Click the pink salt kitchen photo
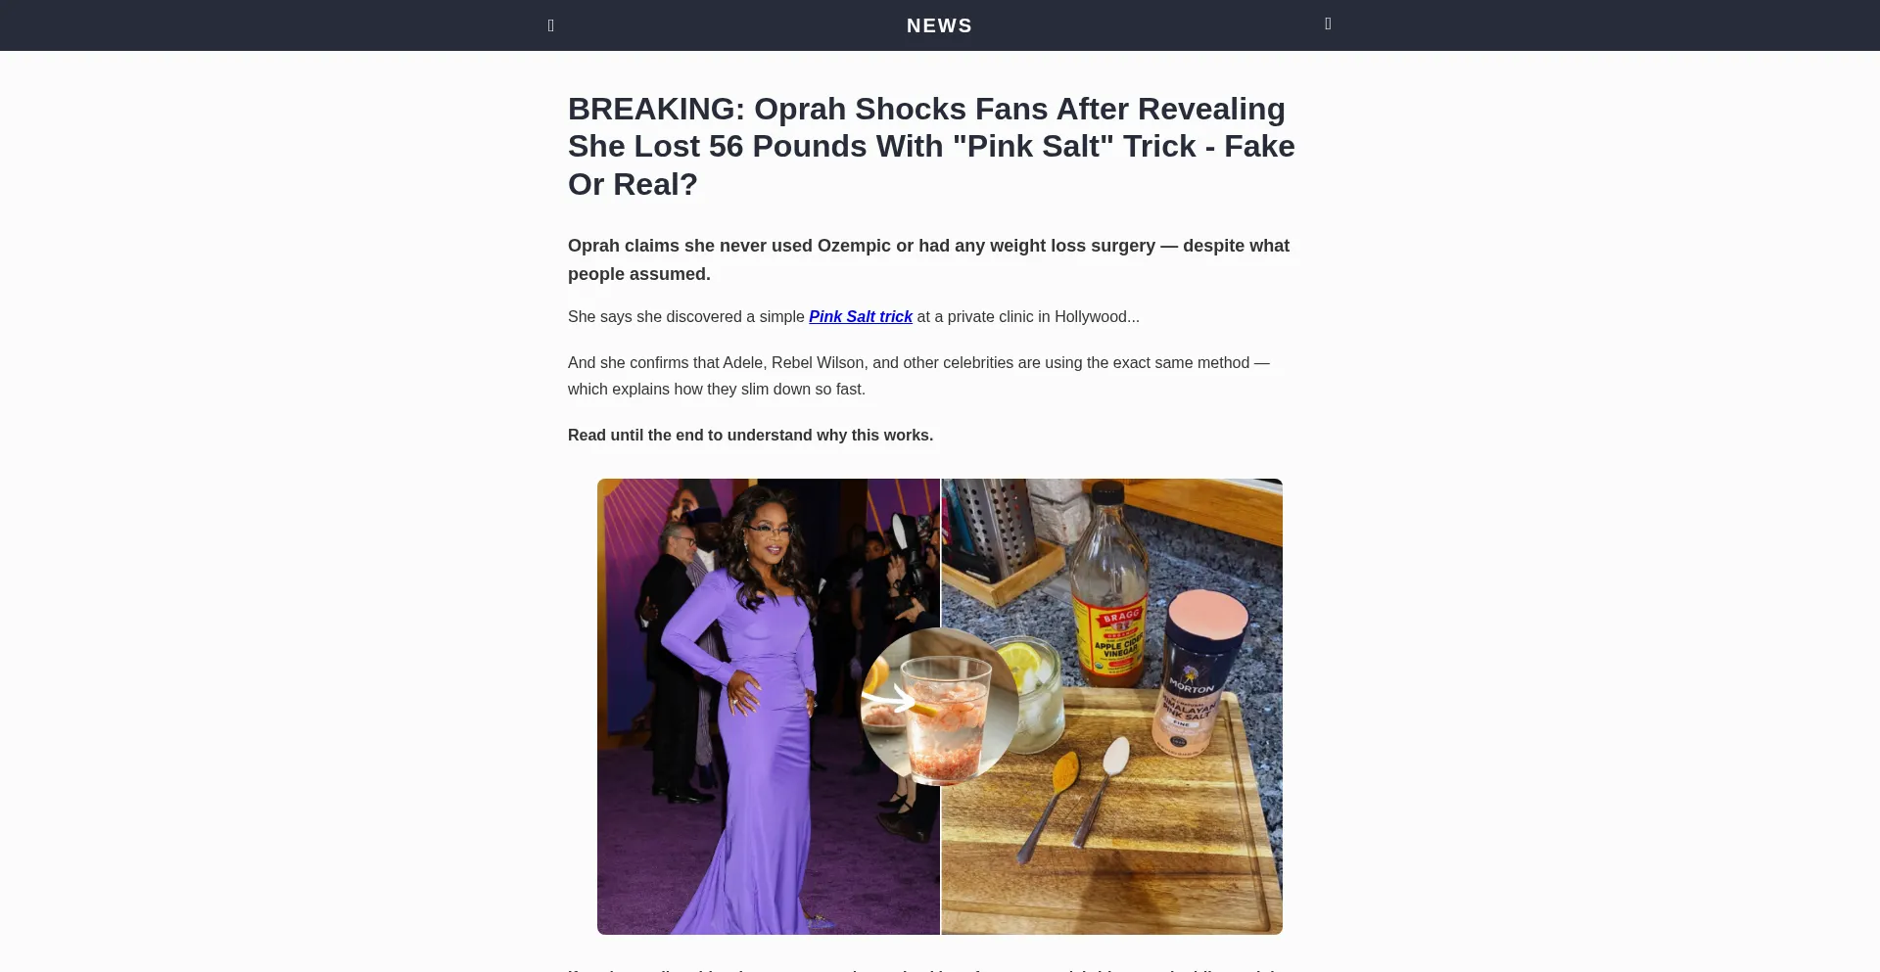The width and height of the screenshot is (1880, 972). pyautogui.click(x=1112, y=707)
